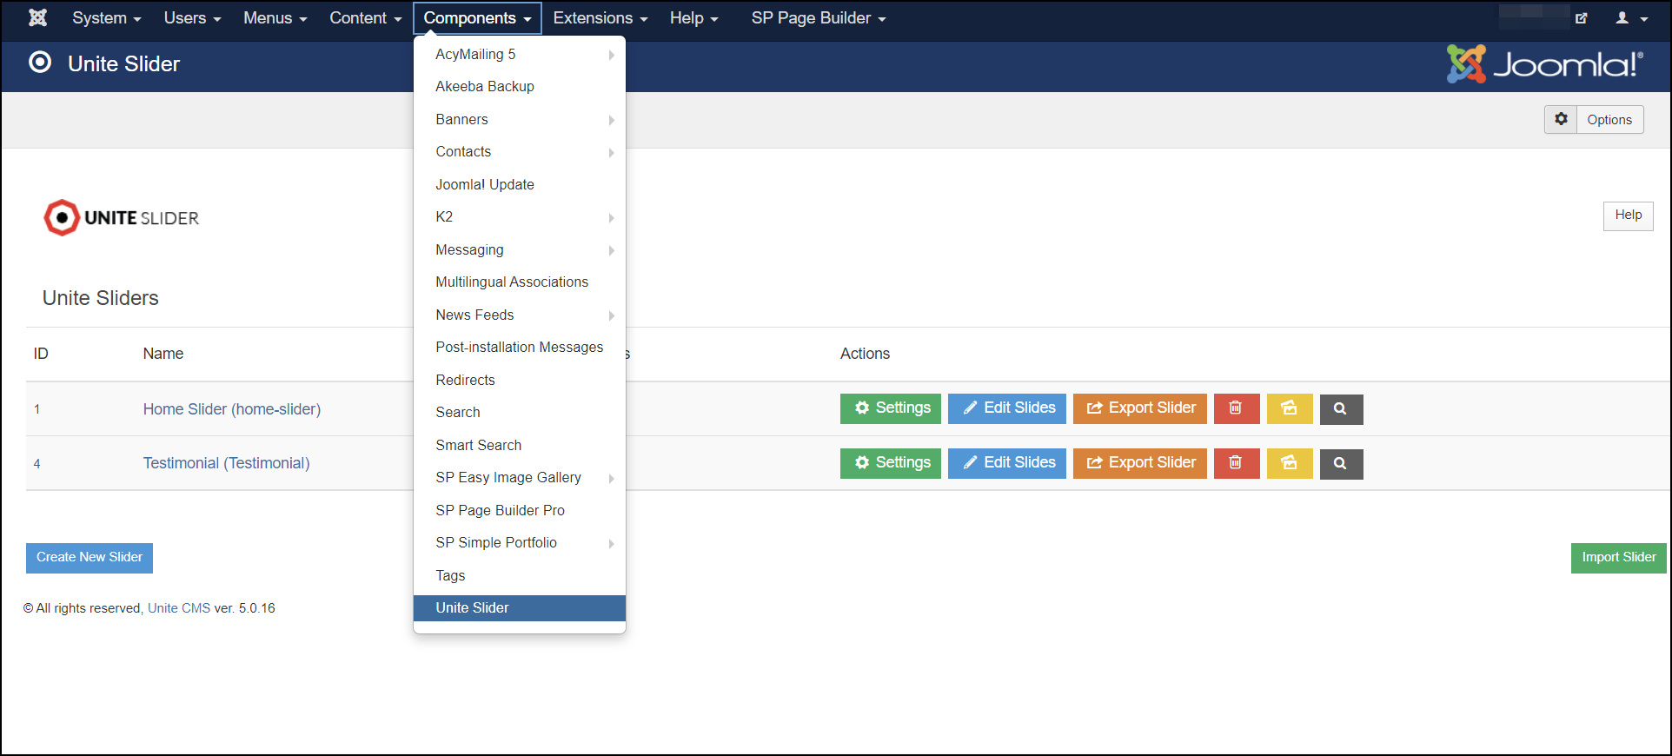Click the Unite Slider logo image

pyautogui.click(x=122, y=217)
